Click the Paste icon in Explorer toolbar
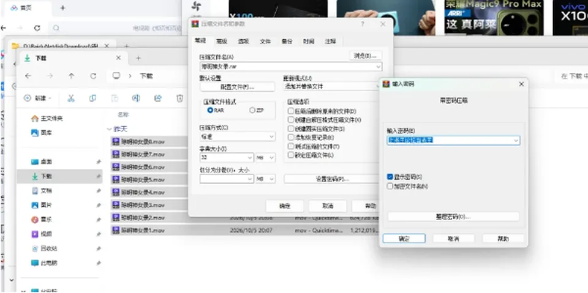Screen dimensions: 588x293 (x=115, y=98)
